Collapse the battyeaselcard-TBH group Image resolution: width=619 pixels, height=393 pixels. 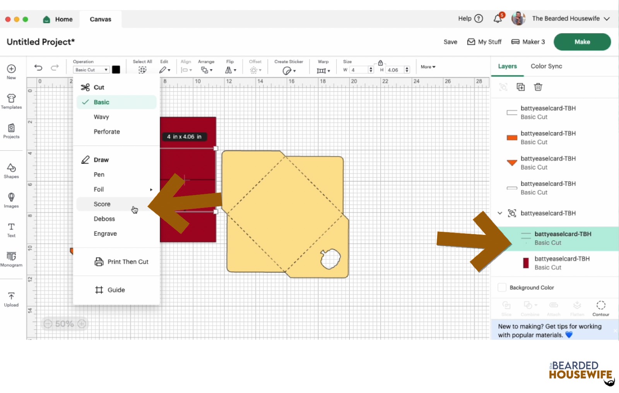point(500,213)
